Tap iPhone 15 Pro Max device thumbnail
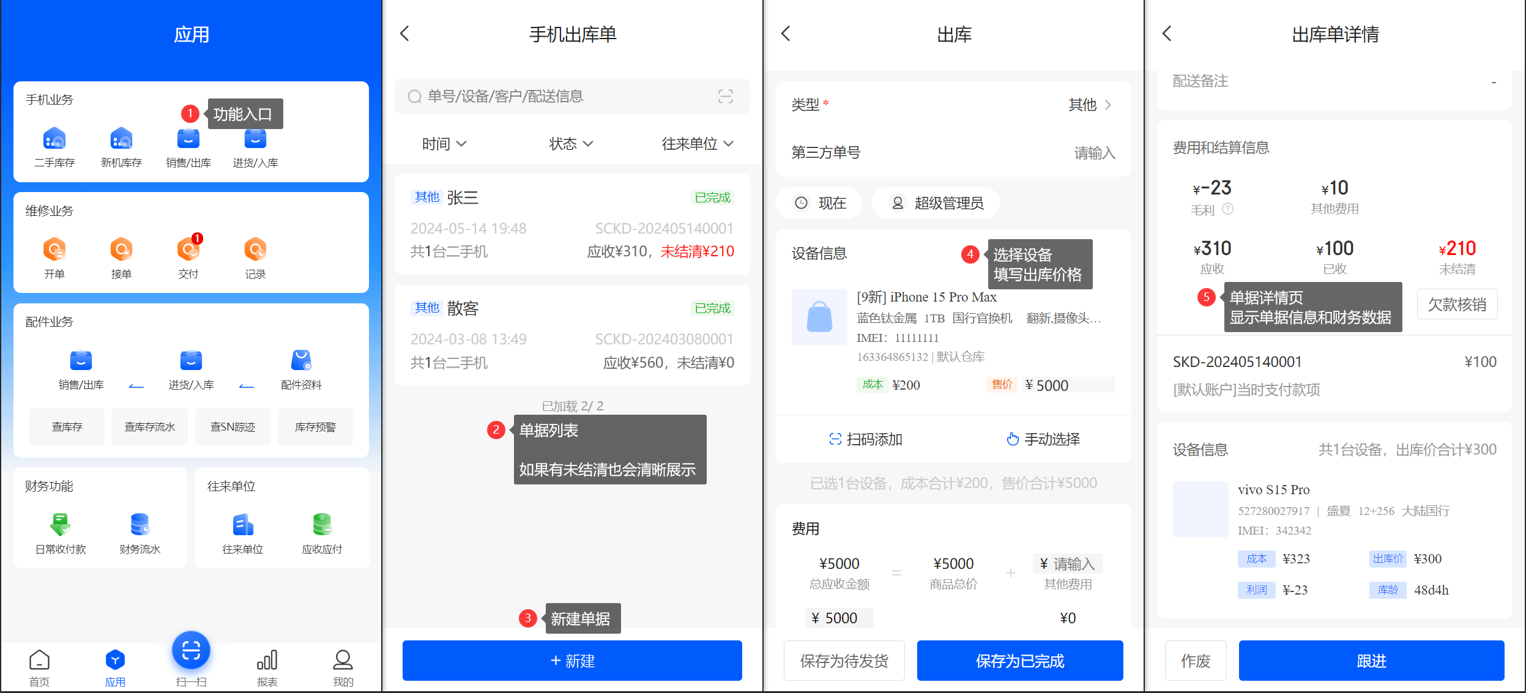1526x693 pixels. (x=819, y=317)
